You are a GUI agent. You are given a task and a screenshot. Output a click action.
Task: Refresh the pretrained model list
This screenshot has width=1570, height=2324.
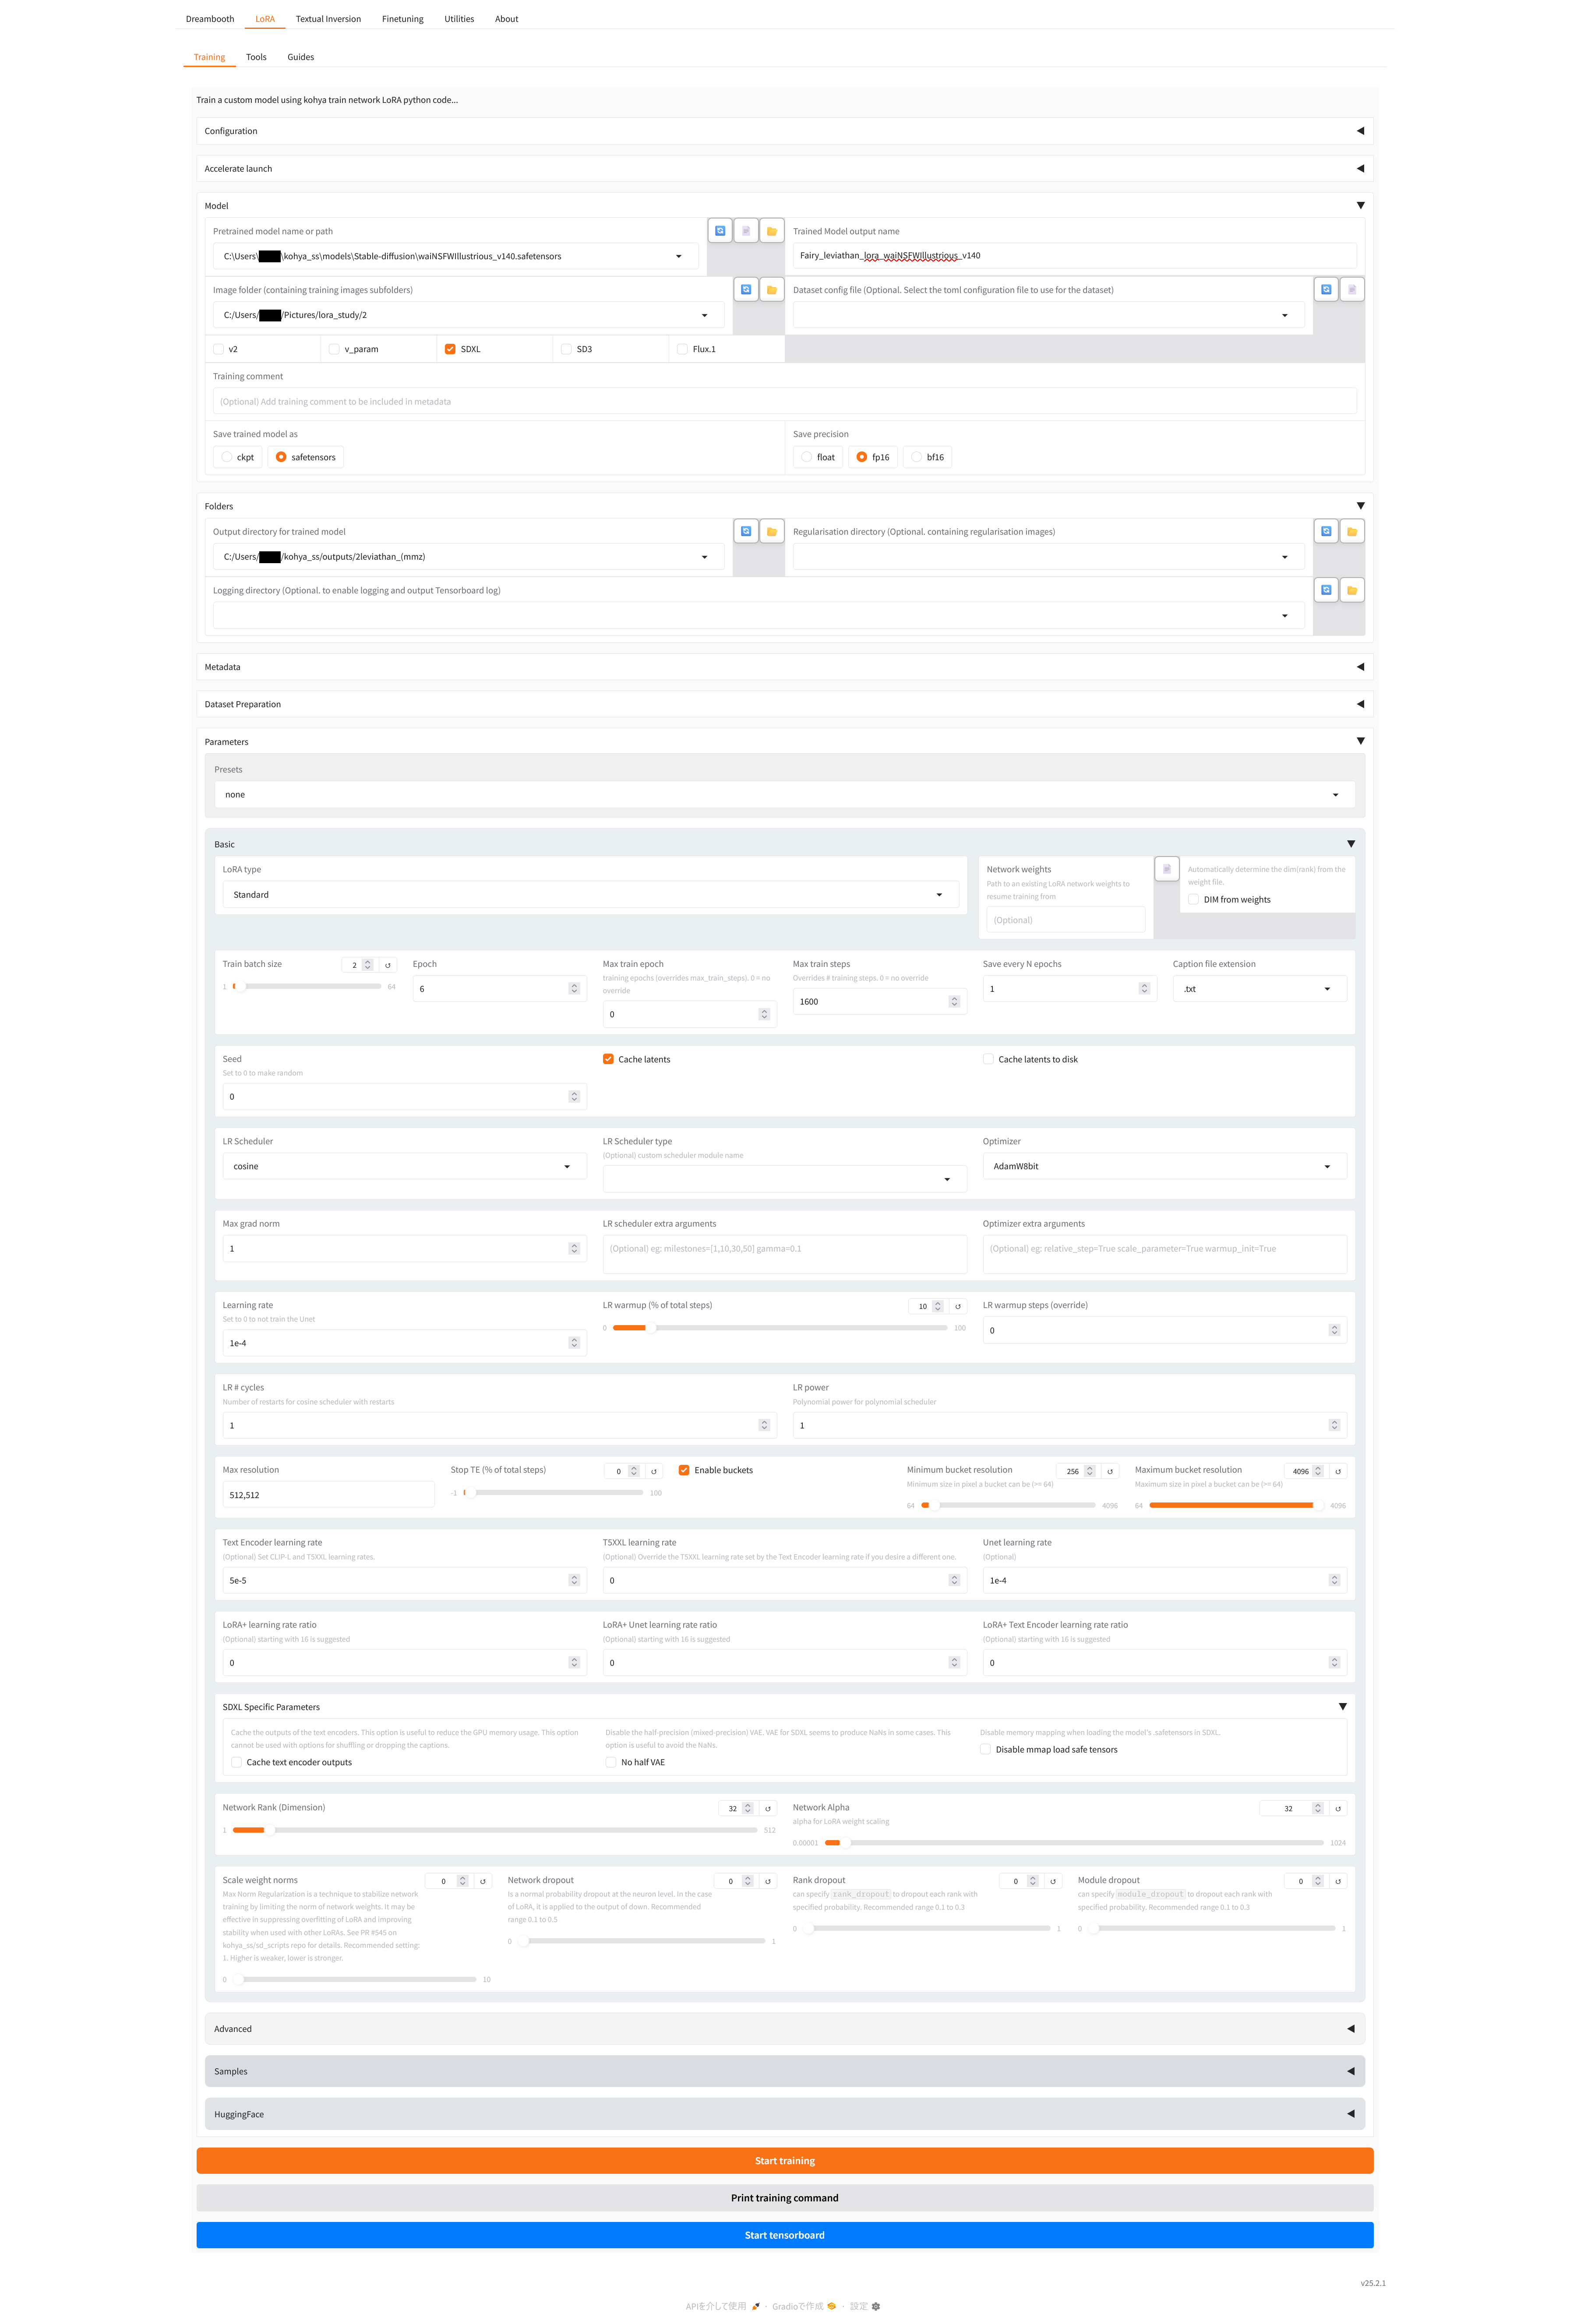tap(719, 231)
